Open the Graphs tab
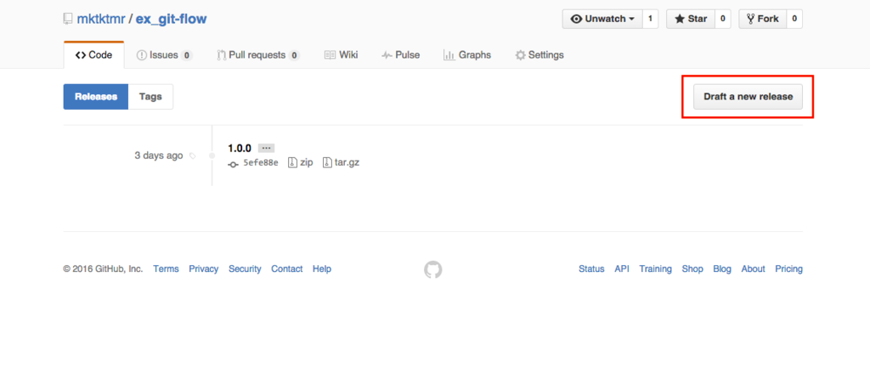Image resolution: width=870 pixels, height=374 pixels. click(x=467, y=55)
